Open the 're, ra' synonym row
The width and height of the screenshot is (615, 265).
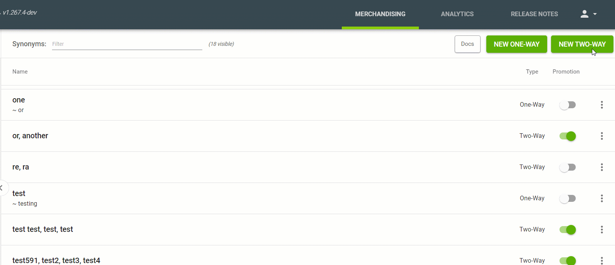[x=307, y=167]
